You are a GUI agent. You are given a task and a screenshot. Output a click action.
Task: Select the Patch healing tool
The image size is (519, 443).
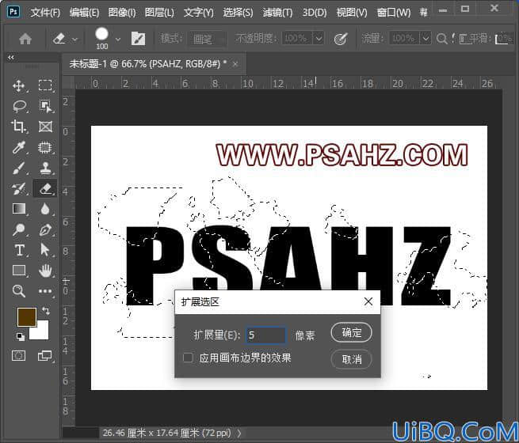pyautogui.click(x=45, y=147)
